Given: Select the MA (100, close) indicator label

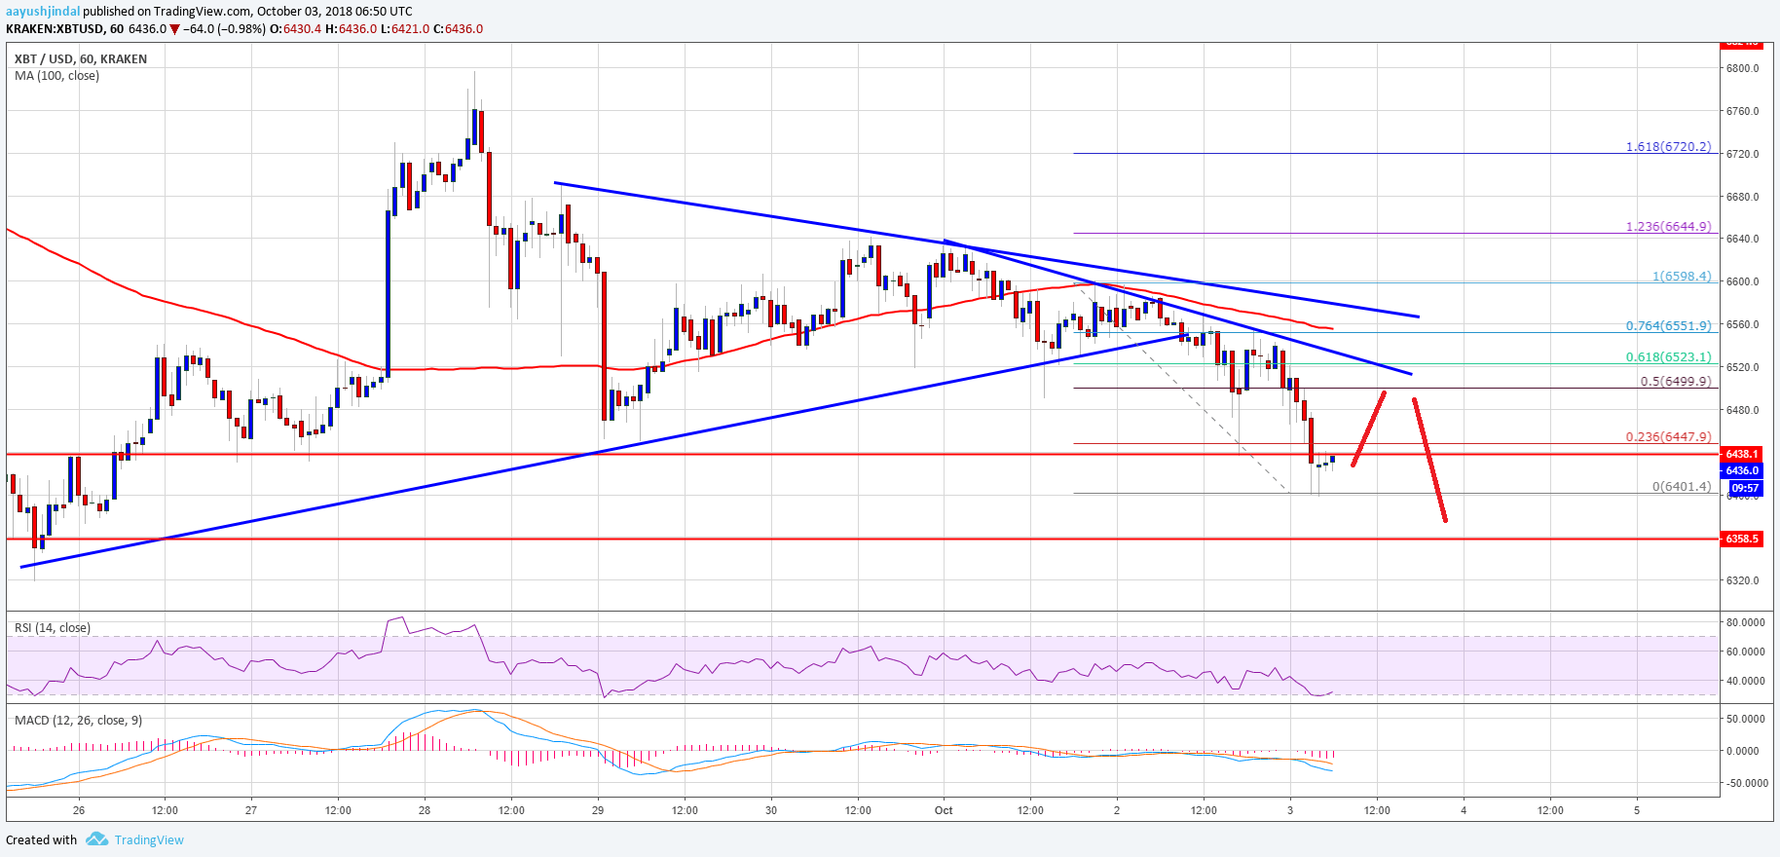Looking at the screenshot, I should pyautogui.click(x=56, y=75).
